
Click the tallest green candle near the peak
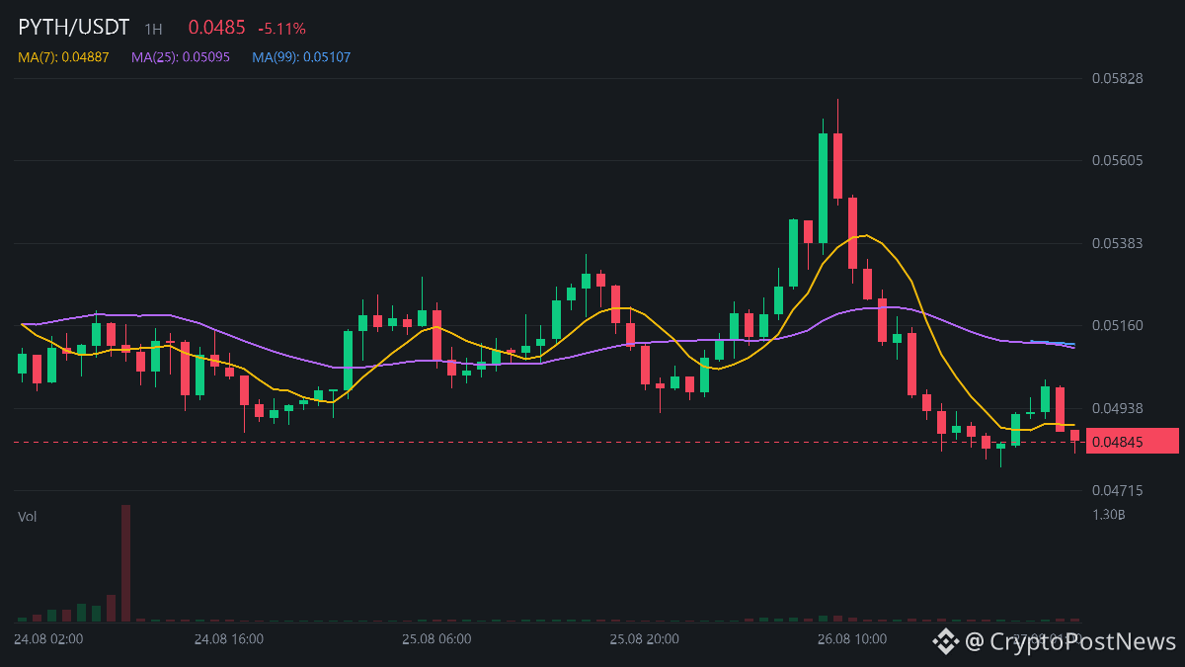(823, 188)
